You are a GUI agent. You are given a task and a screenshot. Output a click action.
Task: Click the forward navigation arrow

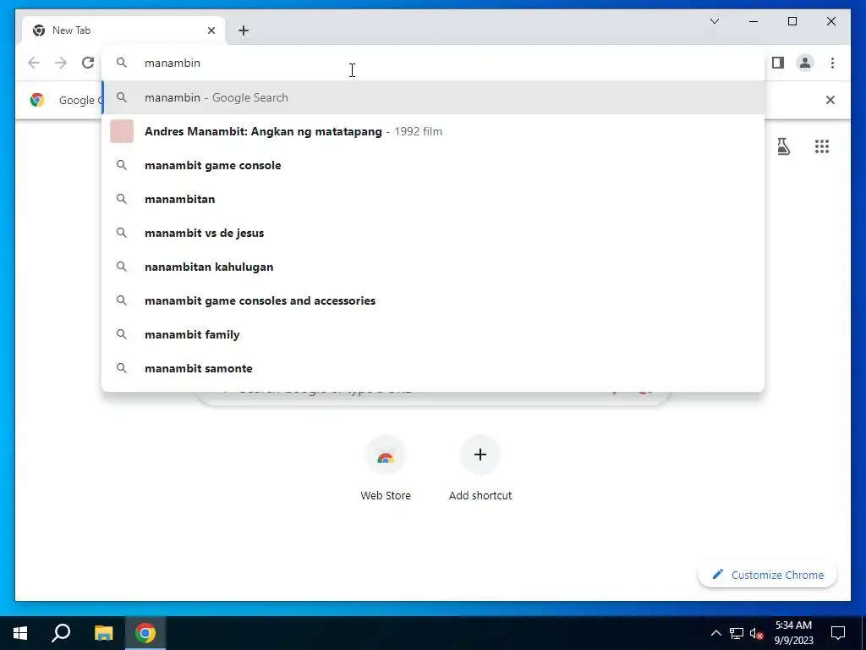pos(61,63)
